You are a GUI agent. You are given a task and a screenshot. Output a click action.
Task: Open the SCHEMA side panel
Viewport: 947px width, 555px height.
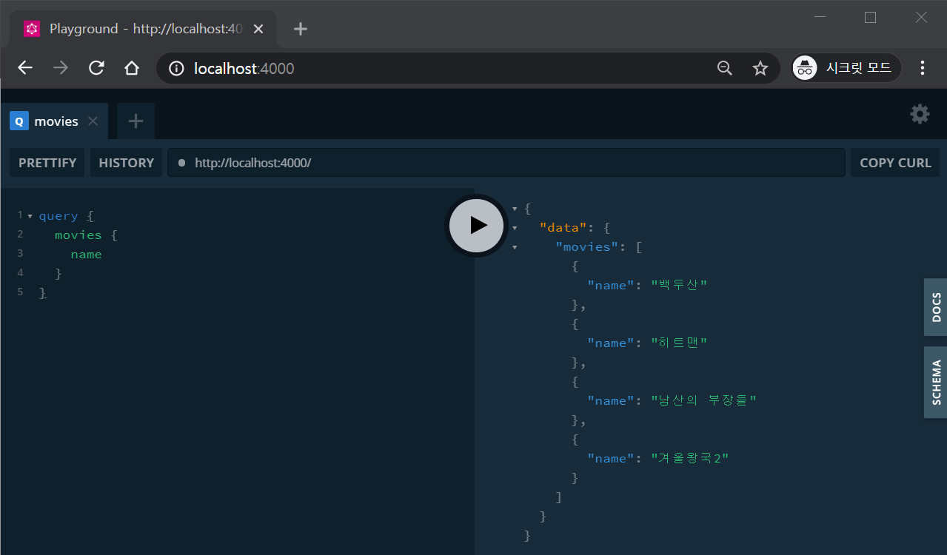click(935, 382)
